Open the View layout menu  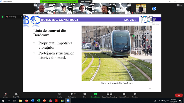click(180, 5)
